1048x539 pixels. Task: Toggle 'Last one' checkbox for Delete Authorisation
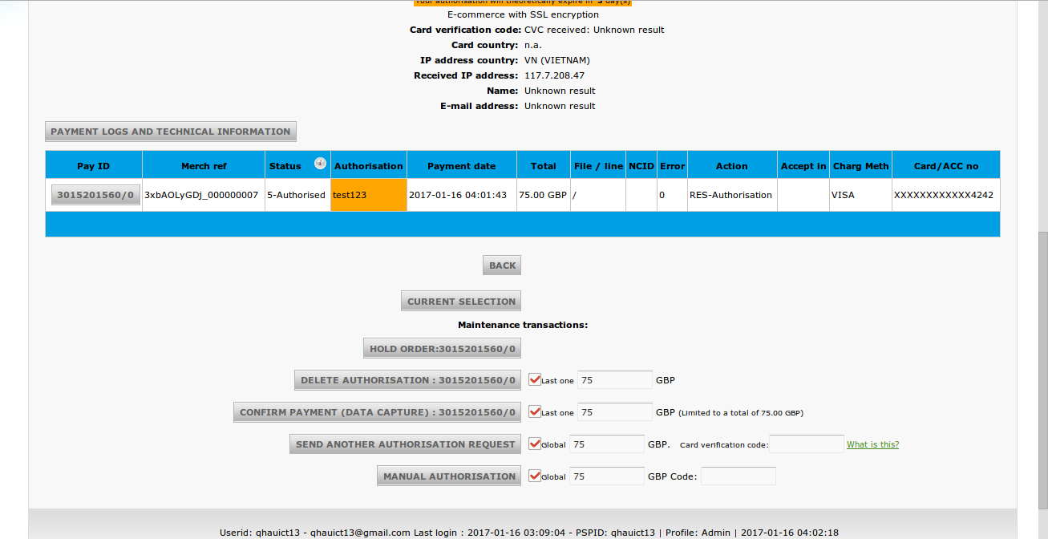535,379
